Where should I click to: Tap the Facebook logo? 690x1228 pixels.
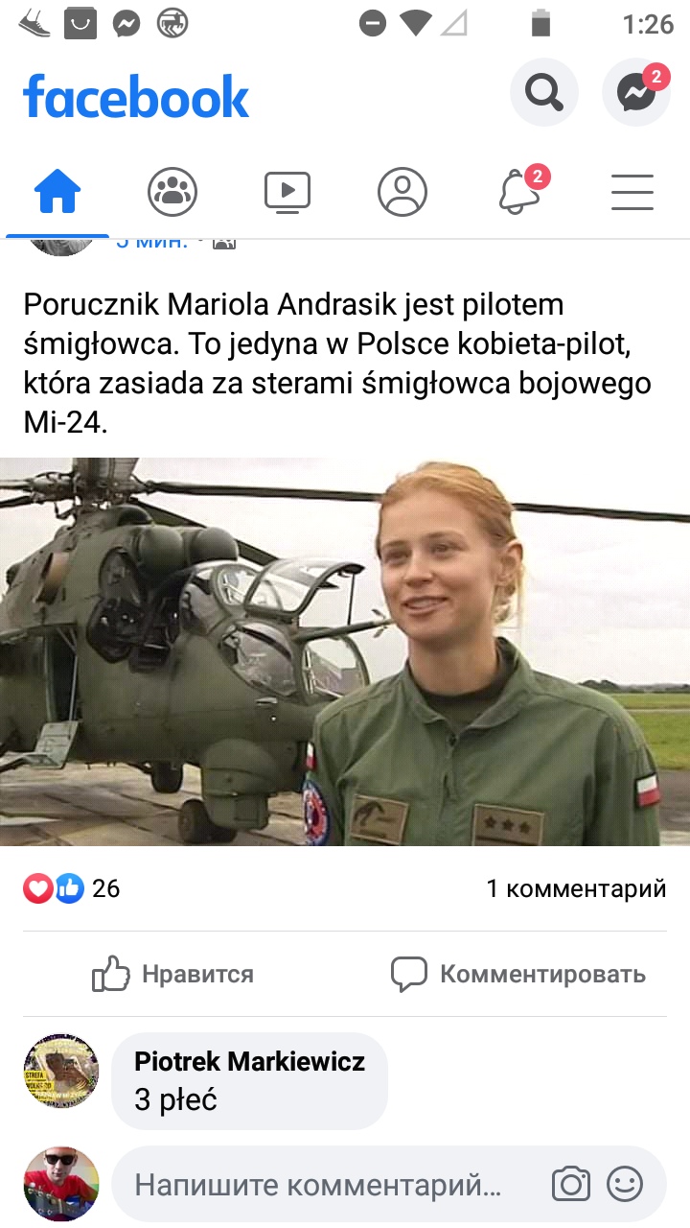click(136, 96)
